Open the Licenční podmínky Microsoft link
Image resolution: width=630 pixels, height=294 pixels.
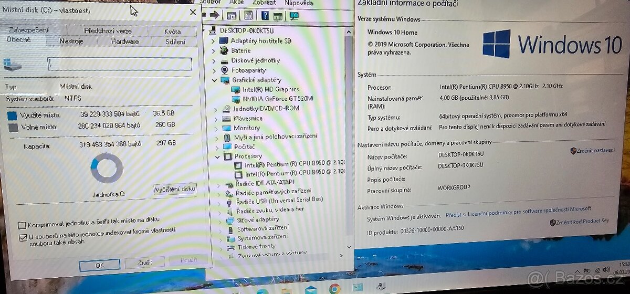(x=518, y=213)
